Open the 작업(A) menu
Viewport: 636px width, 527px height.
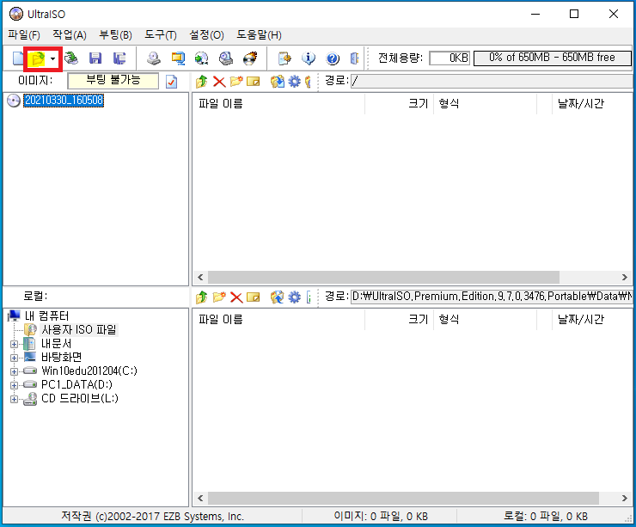[x=70, y=35]
